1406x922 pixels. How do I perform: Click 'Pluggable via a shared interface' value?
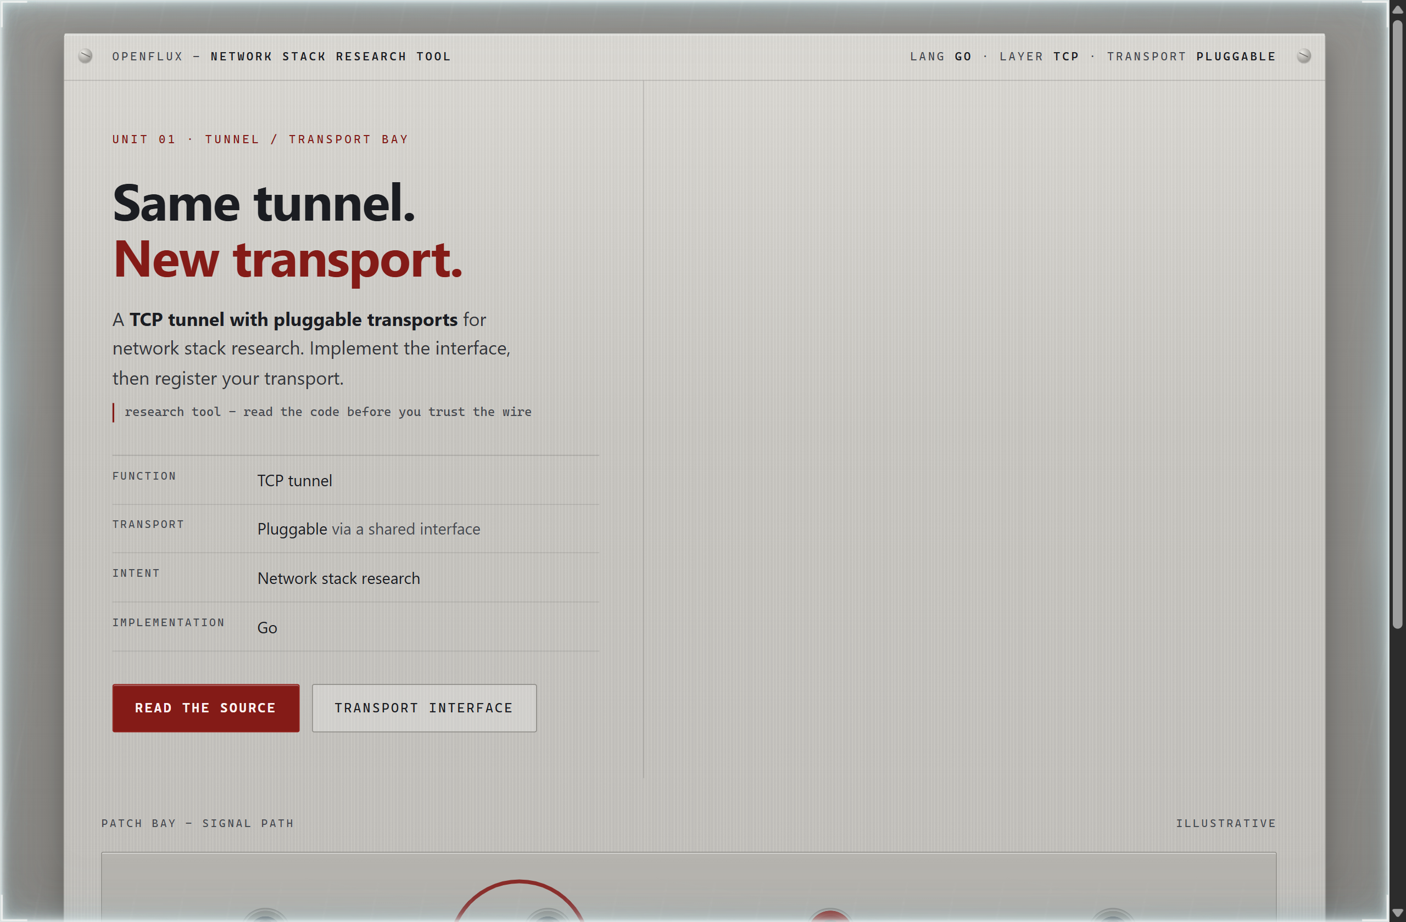(369, 530)
